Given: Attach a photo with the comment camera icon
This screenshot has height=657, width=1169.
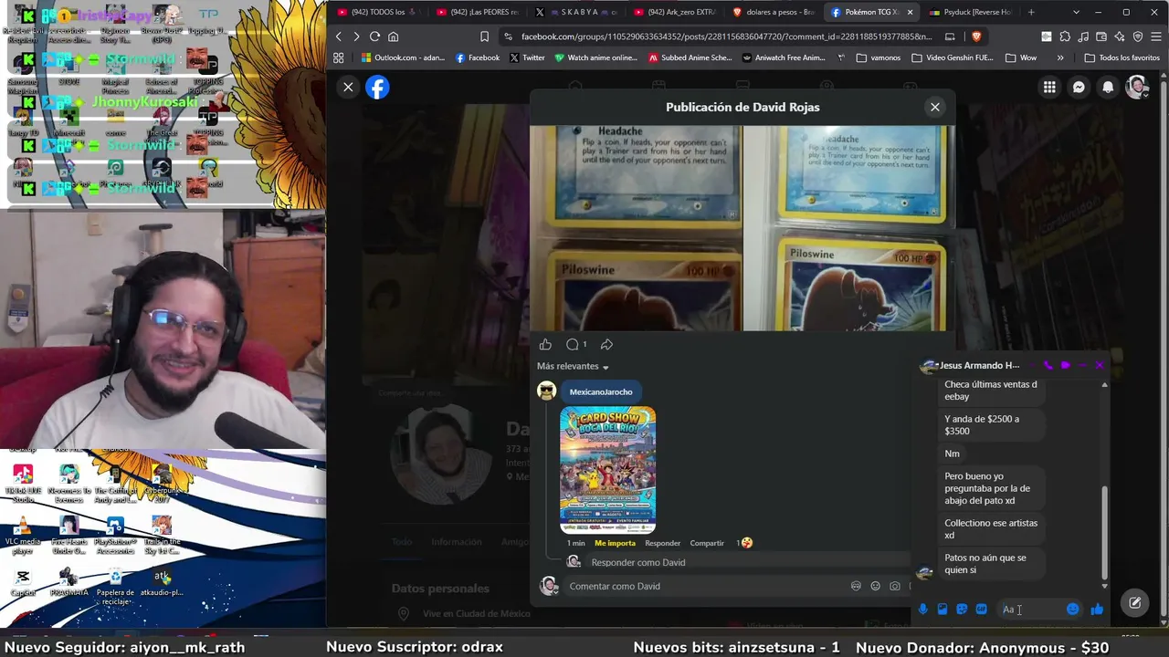Looking at the screenshot, I should 894,586.
